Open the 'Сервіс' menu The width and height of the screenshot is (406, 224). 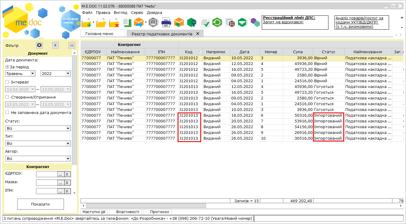(x=137, y=13)
